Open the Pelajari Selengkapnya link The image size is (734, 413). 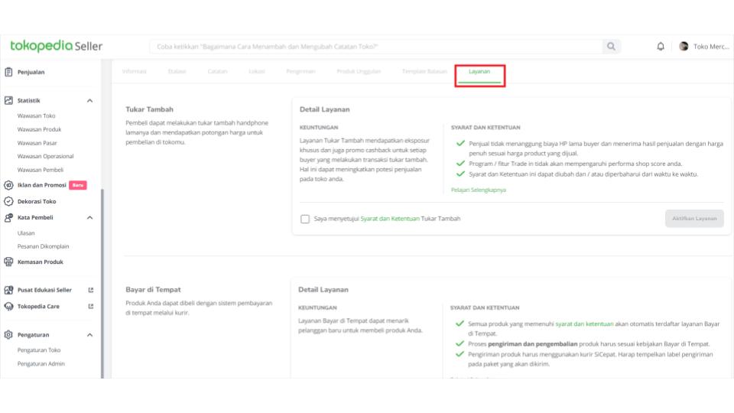tap(479, 190)
